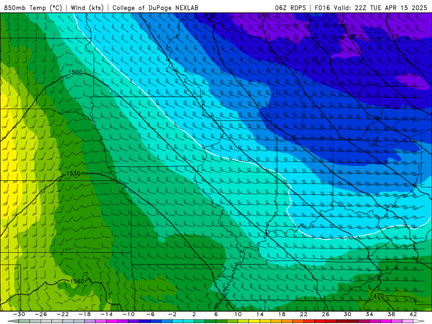Click the 0 label on the white dashed isotherm
This screenshot has height=324, width=432.
pos(345,238)
